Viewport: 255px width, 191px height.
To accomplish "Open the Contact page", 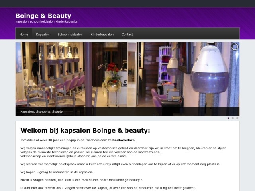I will click(x=127, y=35).
